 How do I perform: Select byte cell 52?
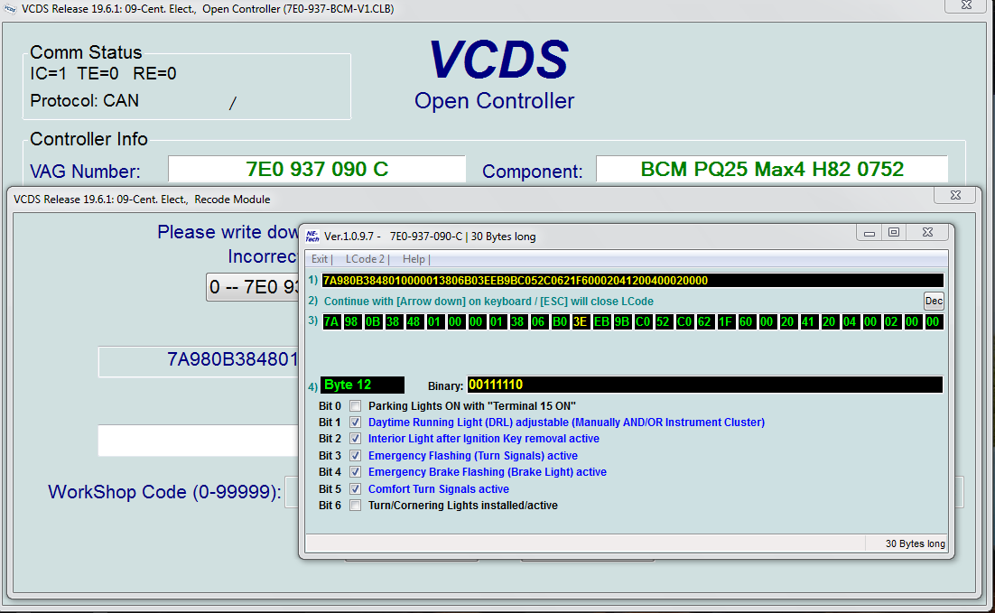click(663, 321)
